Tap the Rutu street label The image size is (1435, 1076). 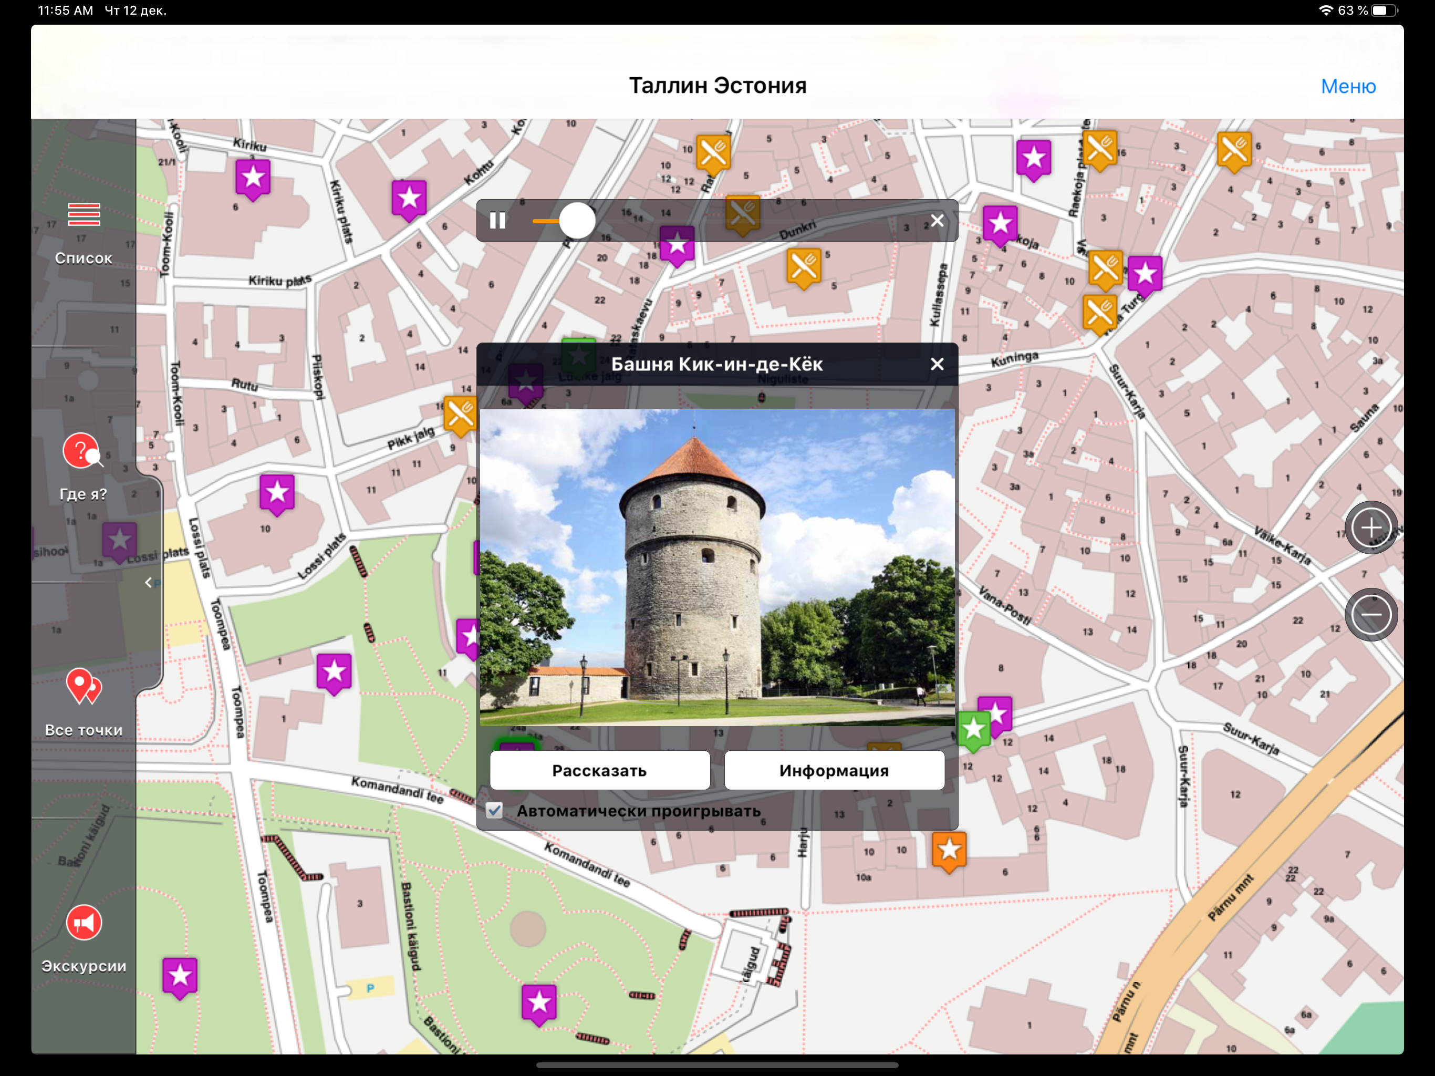245,385
